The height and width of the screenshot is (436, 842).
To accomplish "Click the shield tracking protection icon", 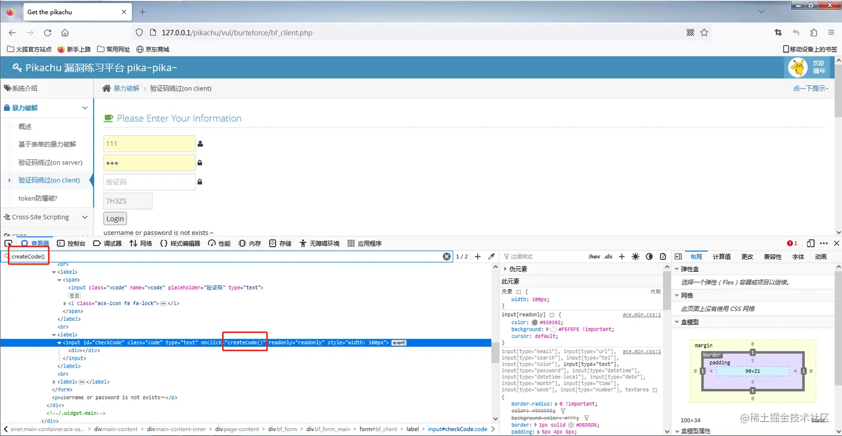I will (x=140, y=32).
